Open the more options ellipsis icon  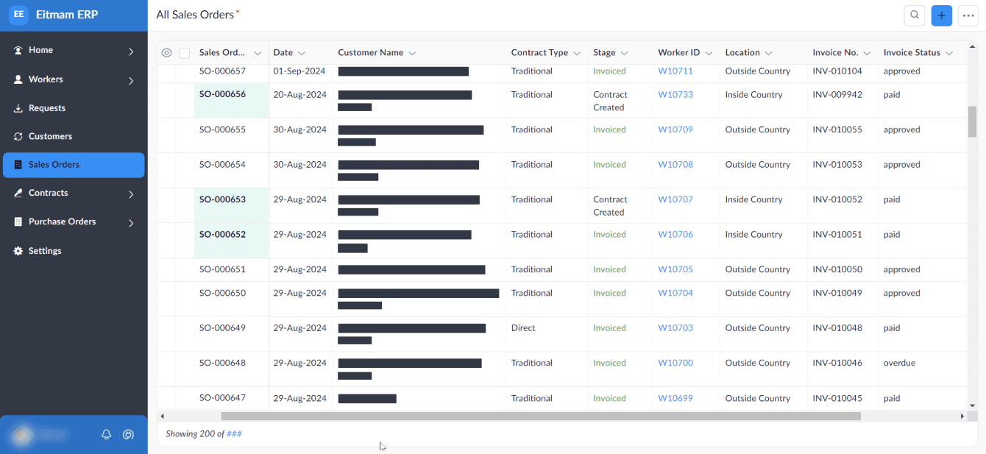pyautogui.click(x=968, y=15)
